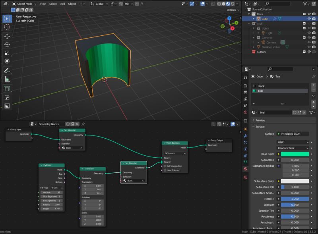
Task: Disable Self Intersection on the Mesh Boolean node
Action: [165, 166]
